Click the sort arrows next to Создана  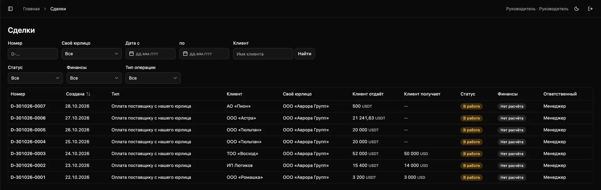click(88, 94)
